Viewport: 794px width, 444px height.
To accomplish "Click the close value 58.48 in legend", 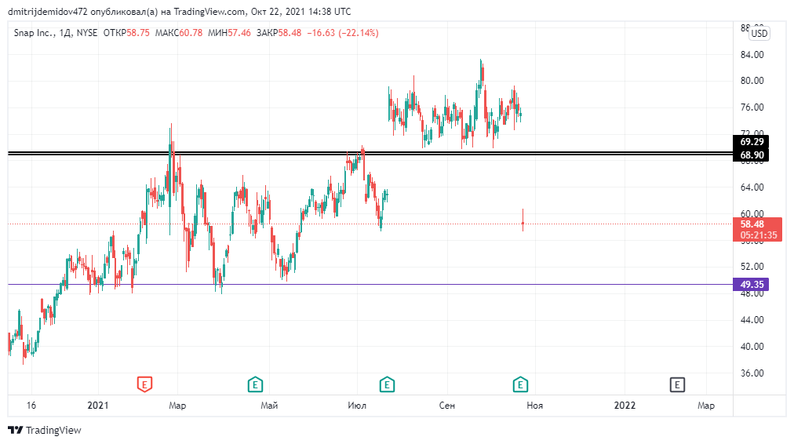I will tap(290, 33).
